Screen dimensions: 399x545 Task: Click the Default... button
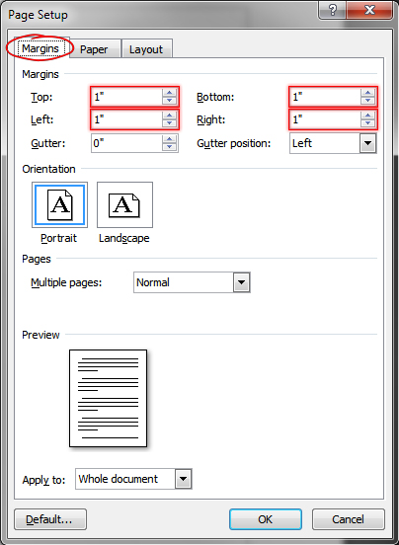(x=50, y=519)
